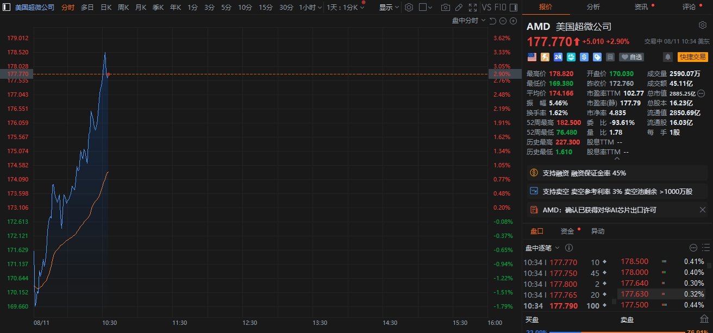Image resolution: width=713 pixels, height=333 pixels.
Task: Open VS stock comparison
Action: point(486,8)
